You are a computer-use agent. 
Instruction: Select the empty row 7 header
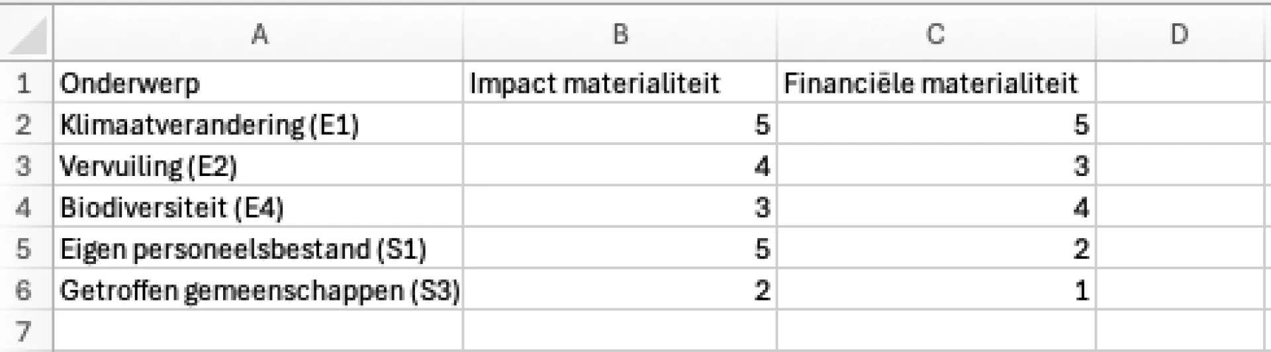pos(25,331)
